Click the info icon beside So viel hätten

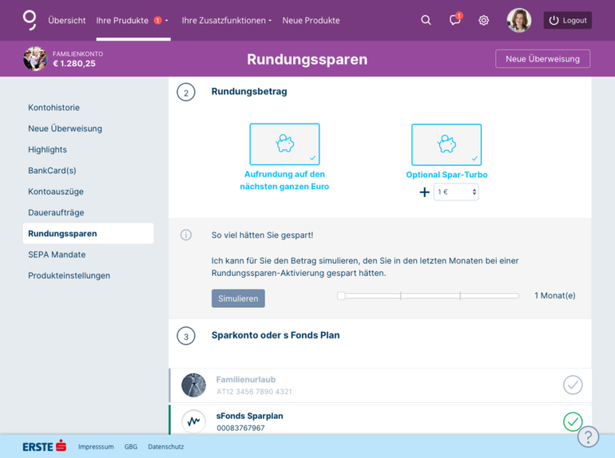(x=186, y=235)
